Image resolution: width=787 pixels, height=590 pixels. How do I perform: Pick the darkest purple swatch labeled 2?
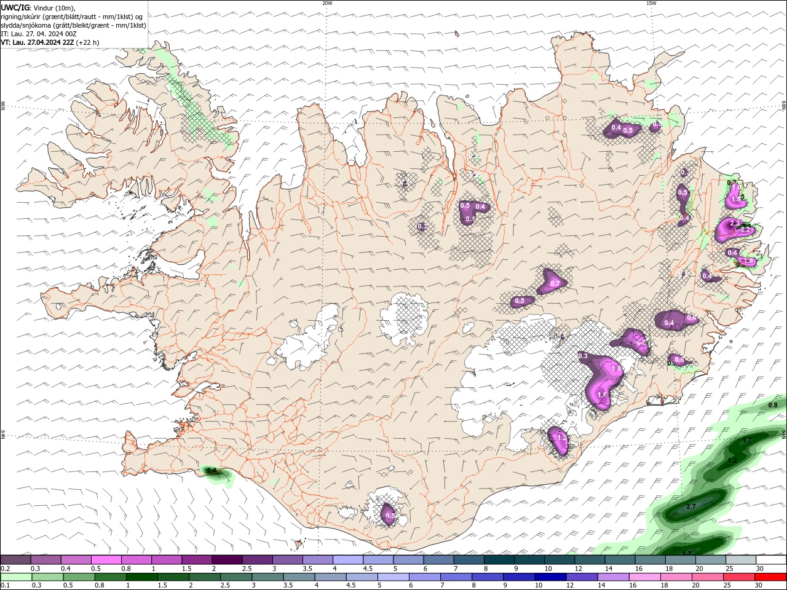pyautogui.click(x=226, y=559)
